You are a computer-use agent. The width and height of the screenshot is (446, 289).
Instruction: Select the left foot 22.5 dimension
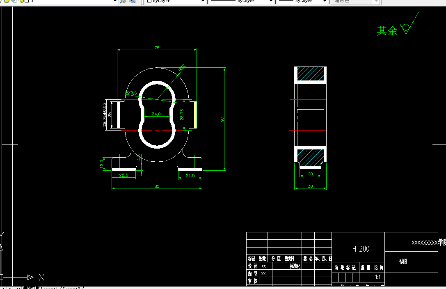(x=124, y=175)
